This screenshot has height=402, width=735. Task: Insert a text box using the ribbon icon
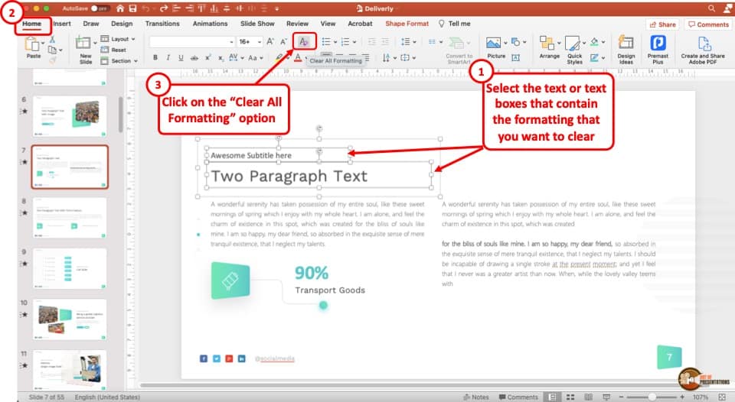click(515, 57)
